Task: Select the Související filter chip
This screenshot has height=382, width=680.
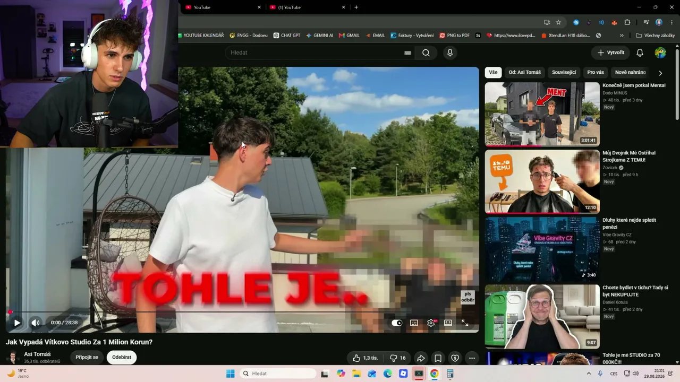Action: (x=564, y=72)
